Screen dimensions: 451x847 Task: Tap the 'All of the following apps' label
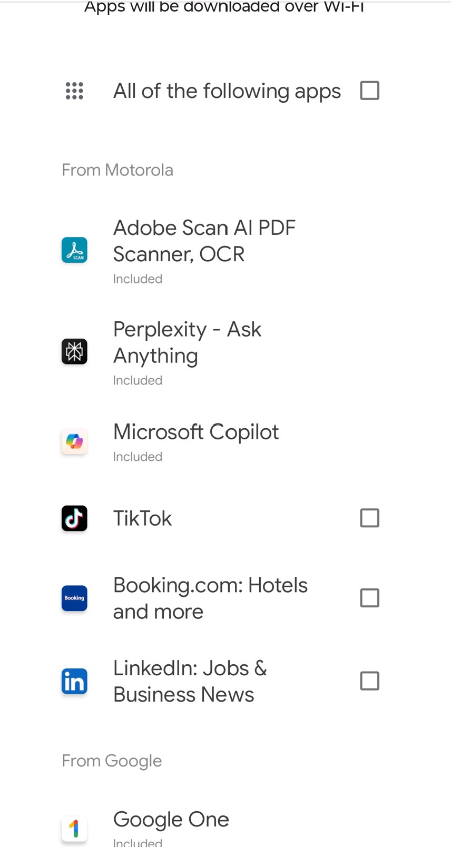227,91
